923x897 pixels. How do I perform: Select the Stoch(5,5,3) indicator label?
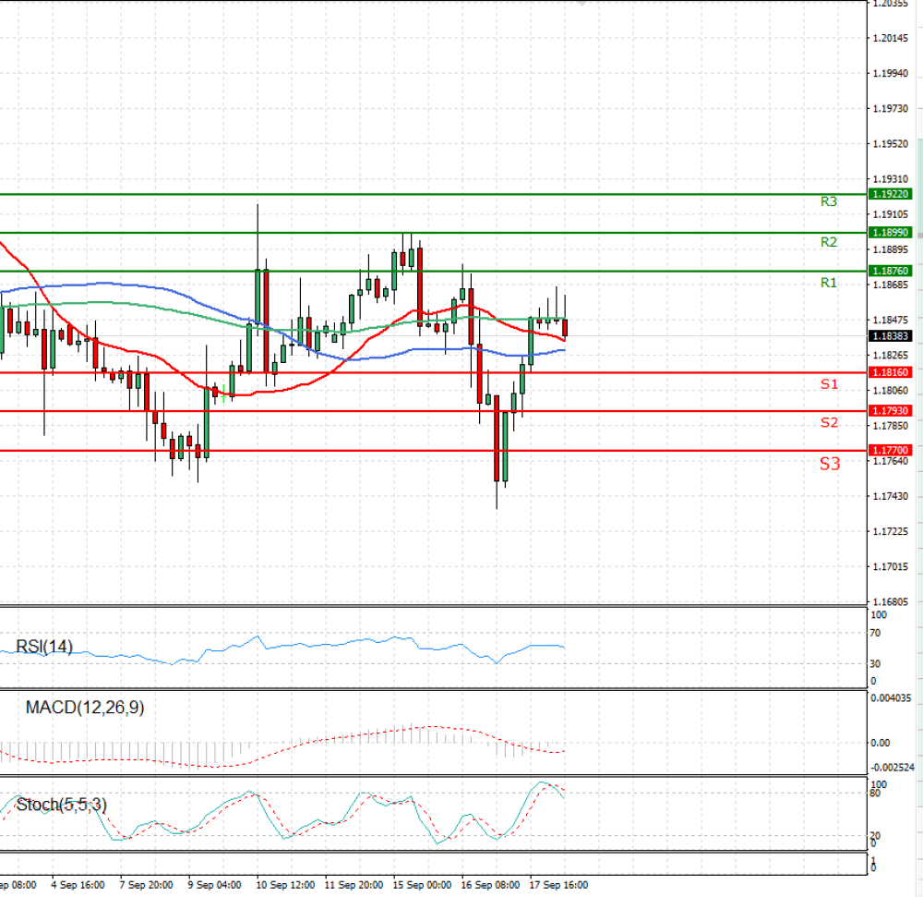tap(61, 805)
